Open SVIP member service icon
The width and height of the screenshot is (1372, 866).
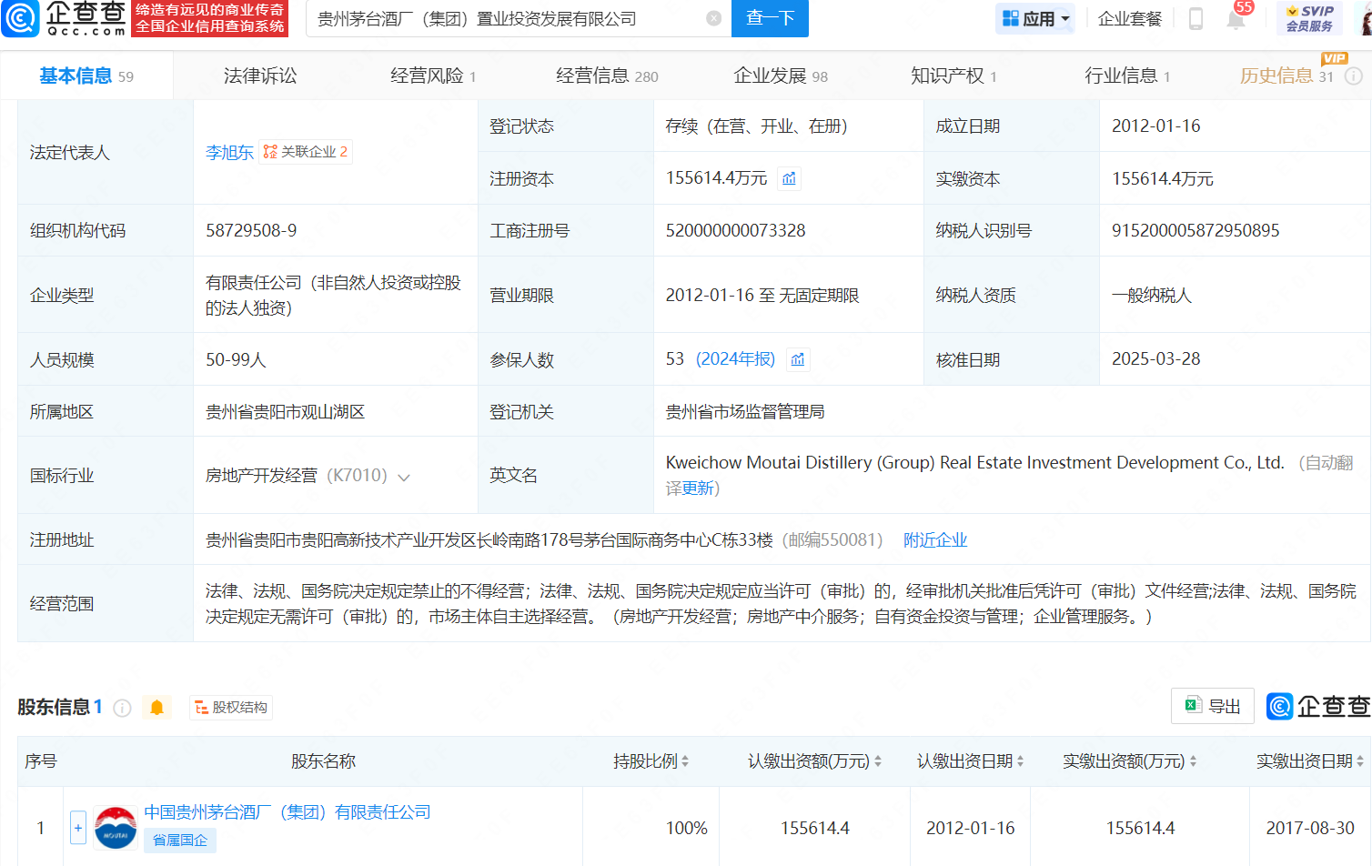coord(1309,18)
